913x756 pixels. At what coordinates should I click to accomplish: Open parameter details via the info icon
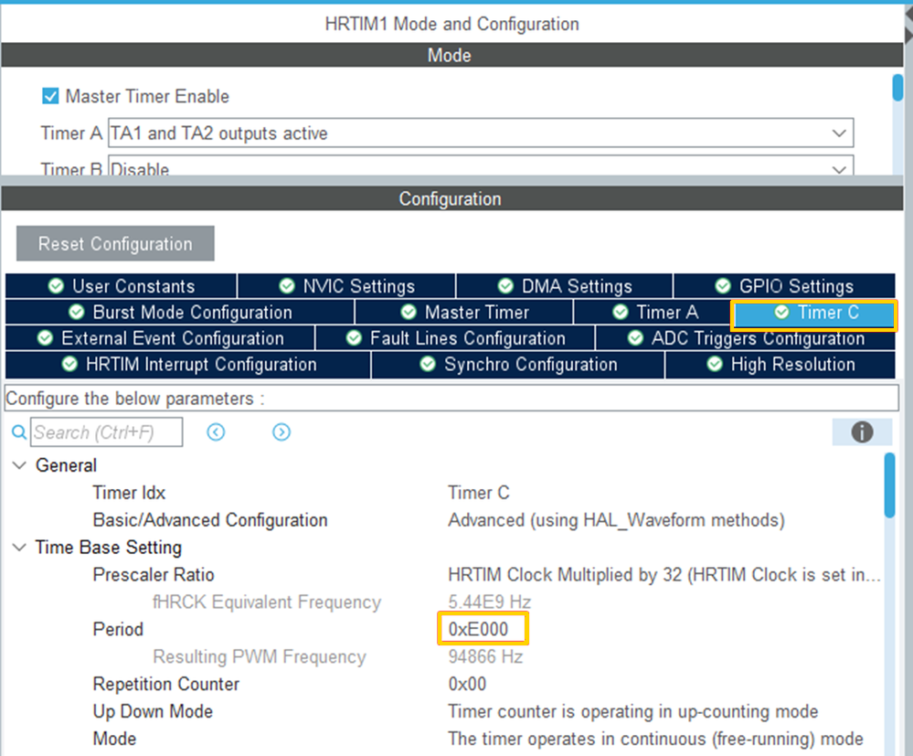click(862, 431)
